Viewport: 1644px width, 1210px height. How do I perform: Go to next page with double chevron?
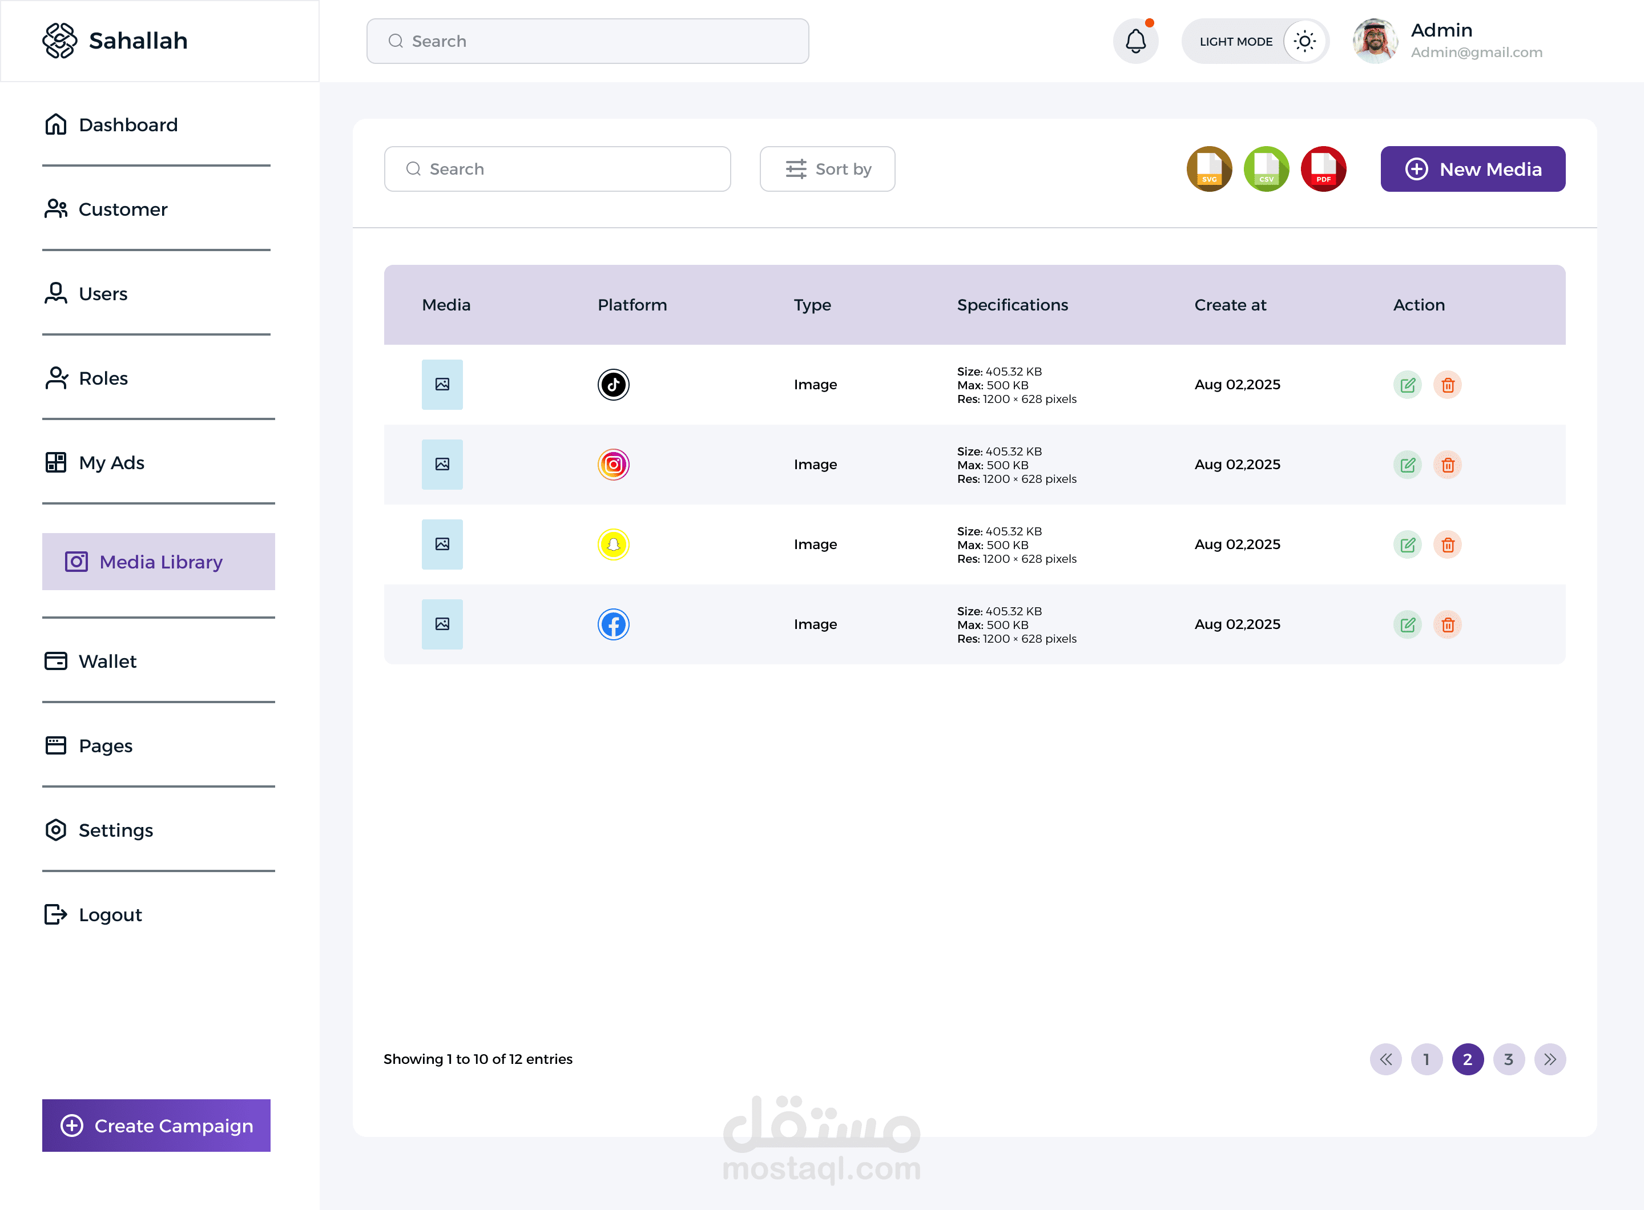pyautogui.click(x=1549, y=1059)
